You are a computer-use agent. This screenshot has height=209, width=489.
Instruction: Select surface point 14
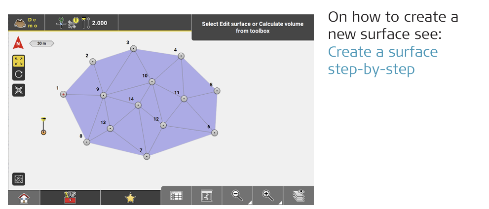(138, 105)
